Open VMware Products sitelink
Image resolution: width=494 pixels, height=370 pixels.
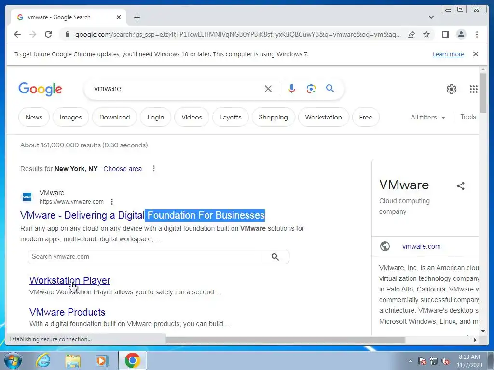[68, 312]
